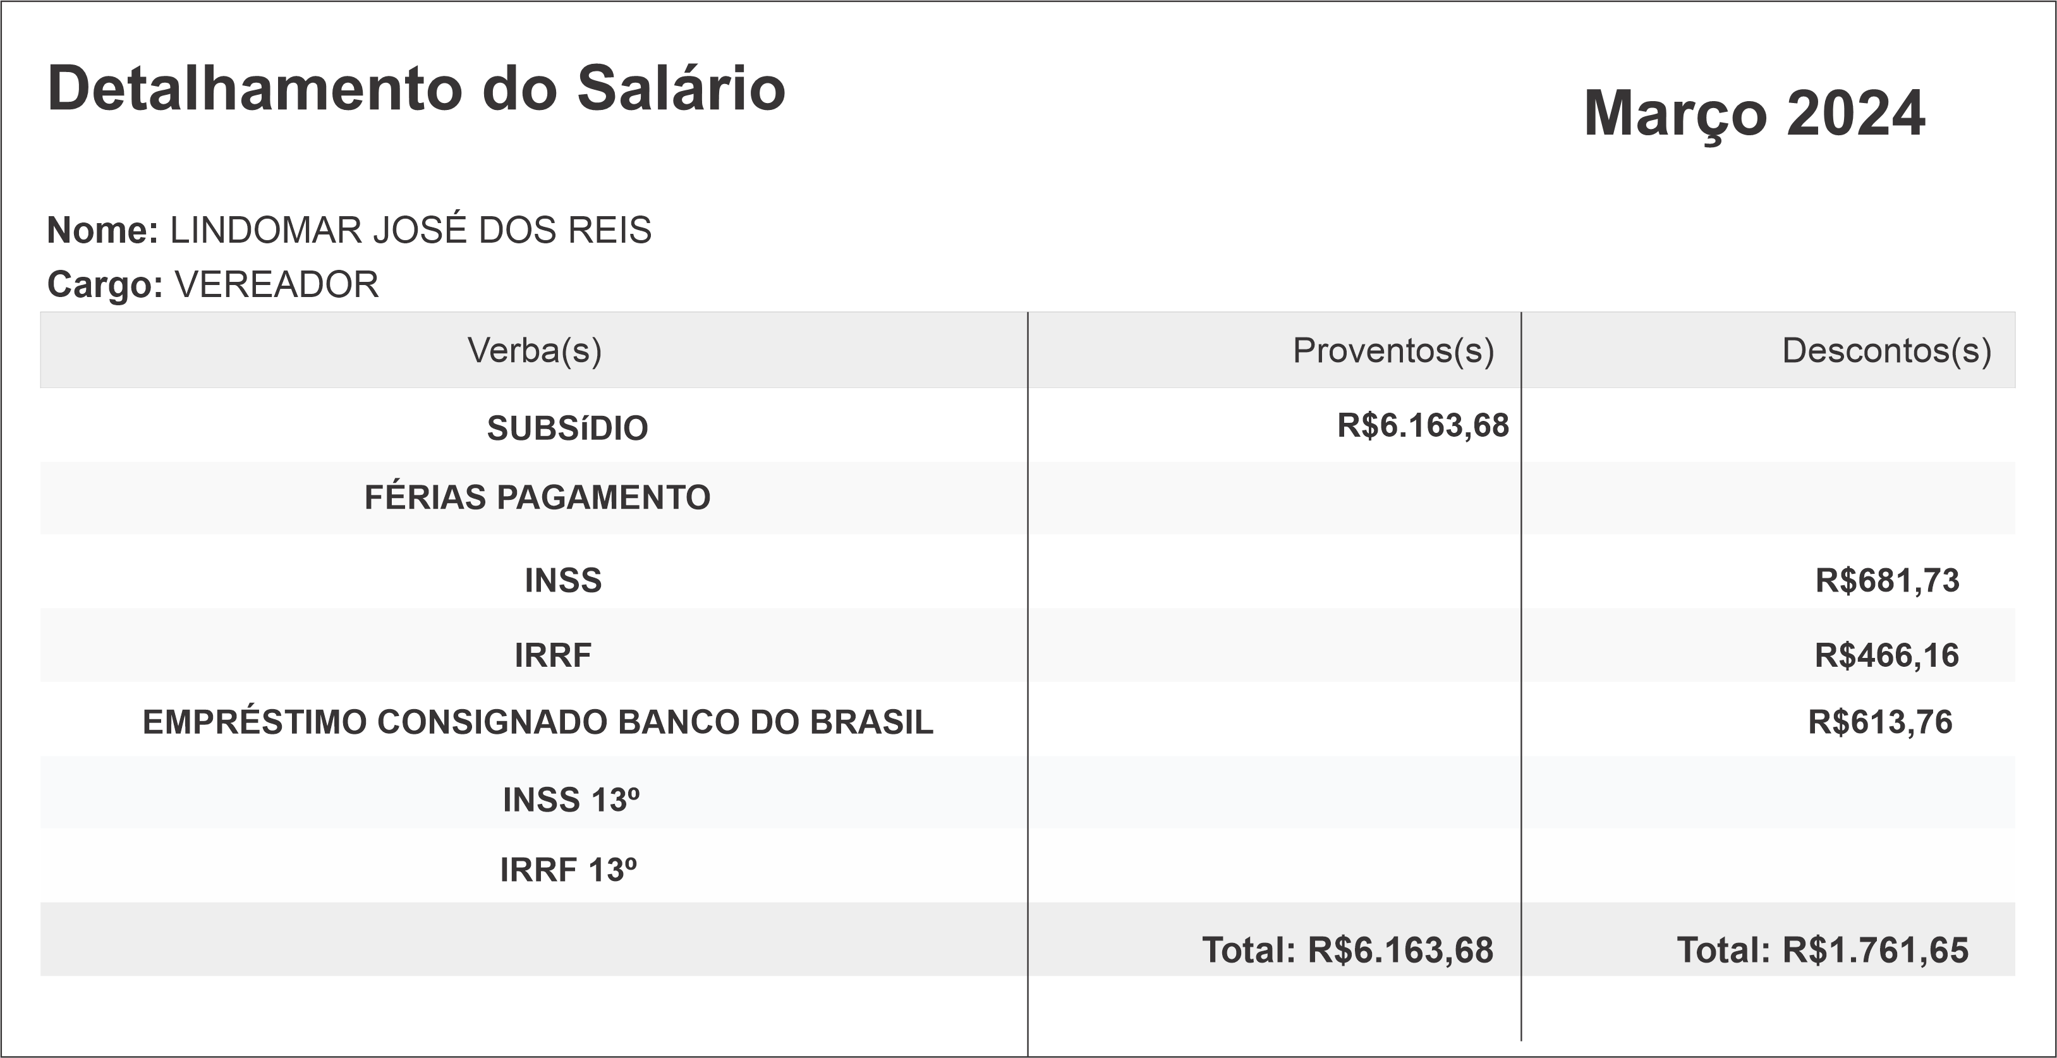Click the IRRF discount R$466,16
This screenshot has width=2057, height=1058.
click(x=1886, y=655)
